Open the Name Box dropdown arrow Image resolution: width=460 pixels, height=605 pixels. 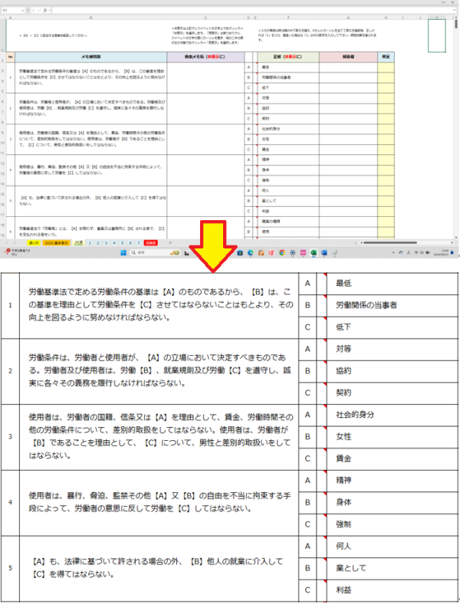pos(23,11)
